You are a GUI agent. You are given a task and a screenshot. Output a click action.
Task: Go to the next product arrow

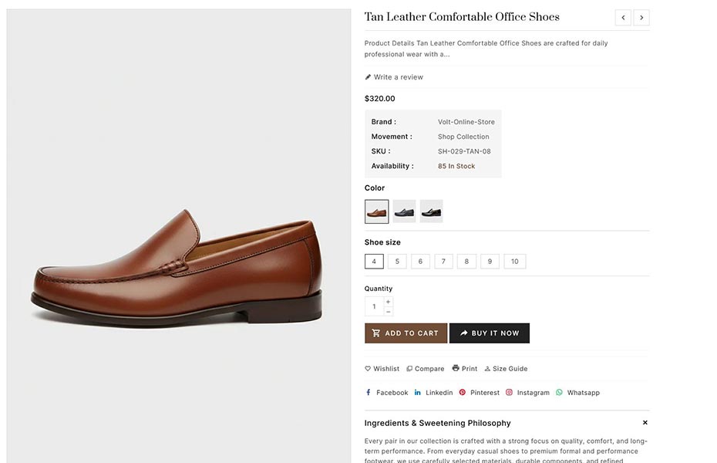tap(641, 18)
